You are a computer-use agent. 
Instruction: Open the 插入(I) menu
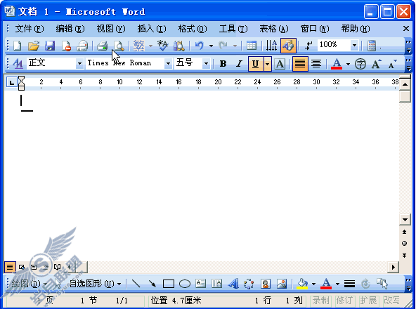(152, 29)
